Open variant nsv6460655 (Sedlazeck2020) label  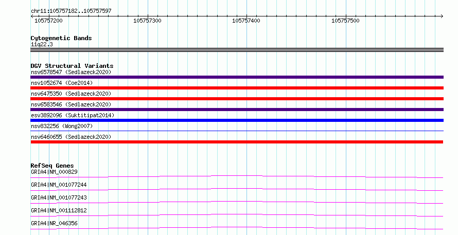(x=71, y=137)
